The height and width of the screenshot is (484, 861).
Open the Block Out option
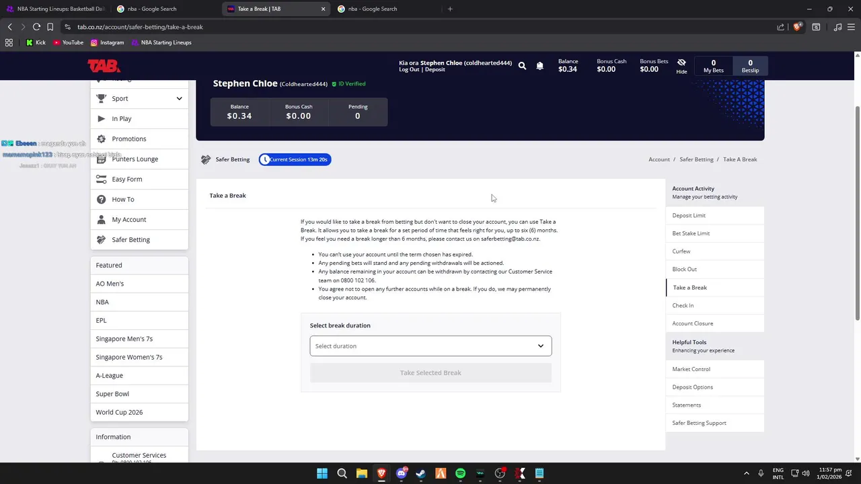click(x=715, y=269)
